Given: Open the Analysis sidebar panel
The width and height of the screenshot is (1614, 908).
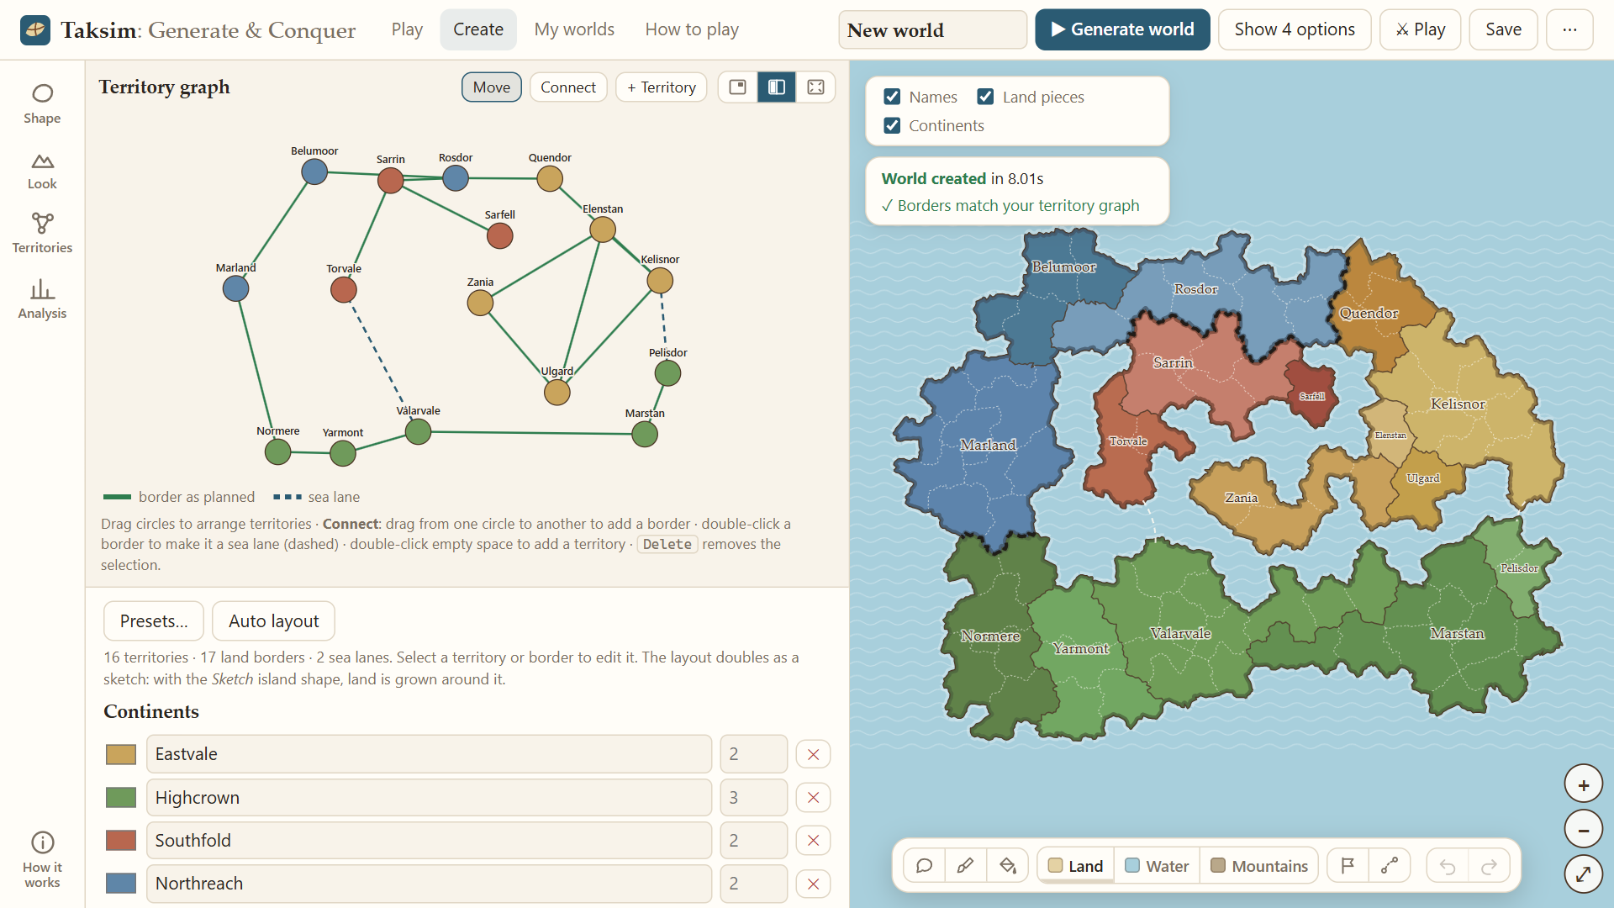Looking at the screenshot, I should tap(42, 299).
